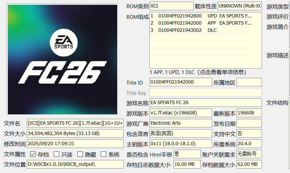Select the APP row in ROM组成 list
This screenshot has height=173, width=290.
point(205,23)
